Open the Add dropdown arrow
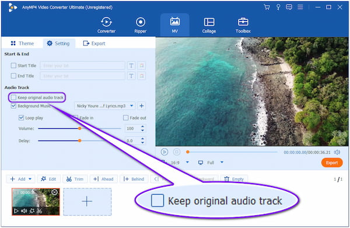 click(30, 179)
